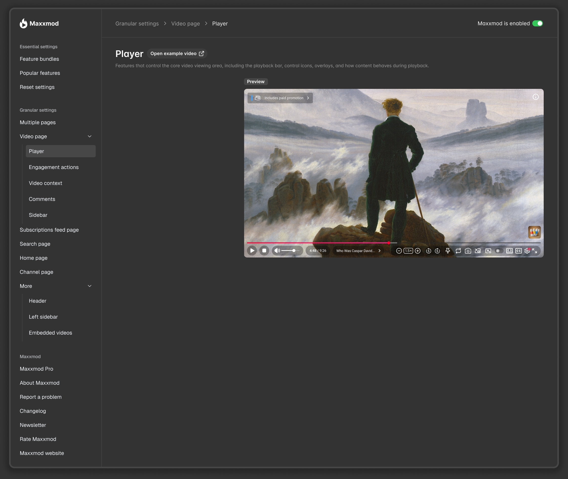Open Maxxmod website link
568x479 pixels.
42,453
